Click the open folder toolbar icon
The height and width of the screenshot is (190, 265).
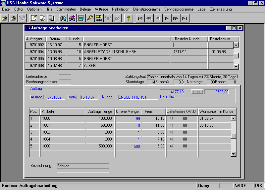[5, 18]
